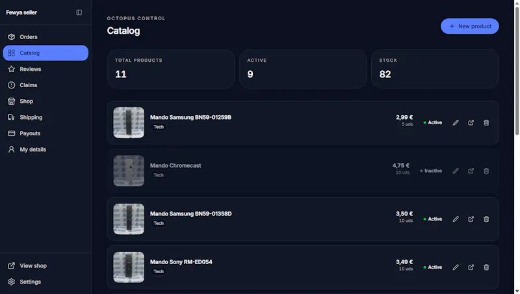Delete Mando Samsung BN59-01358D trash icon
This screenshot has width=520, height=294.
pyautogui.click(x=486, y=219)
